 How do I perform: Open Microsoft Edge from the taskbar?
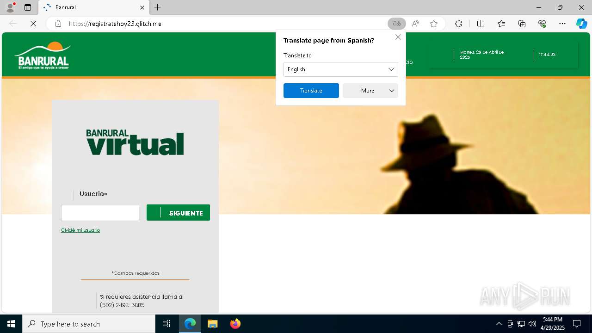click(190, 324)
